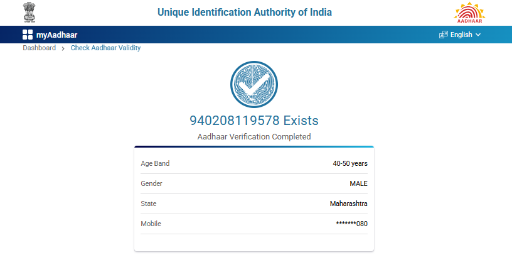Screen dimensions: 512x255
Task: Click the Mobile row label
Action: coord(151,224)
